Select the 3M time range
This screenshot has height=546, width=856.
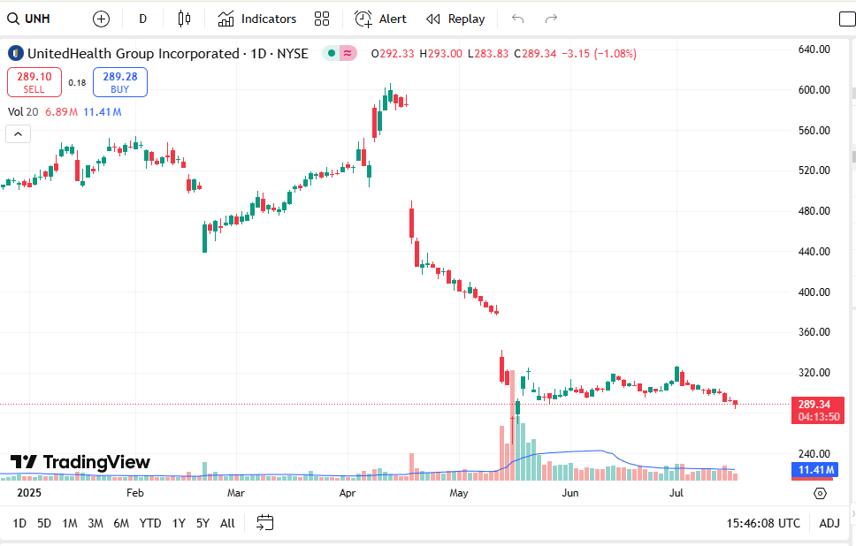96,524
